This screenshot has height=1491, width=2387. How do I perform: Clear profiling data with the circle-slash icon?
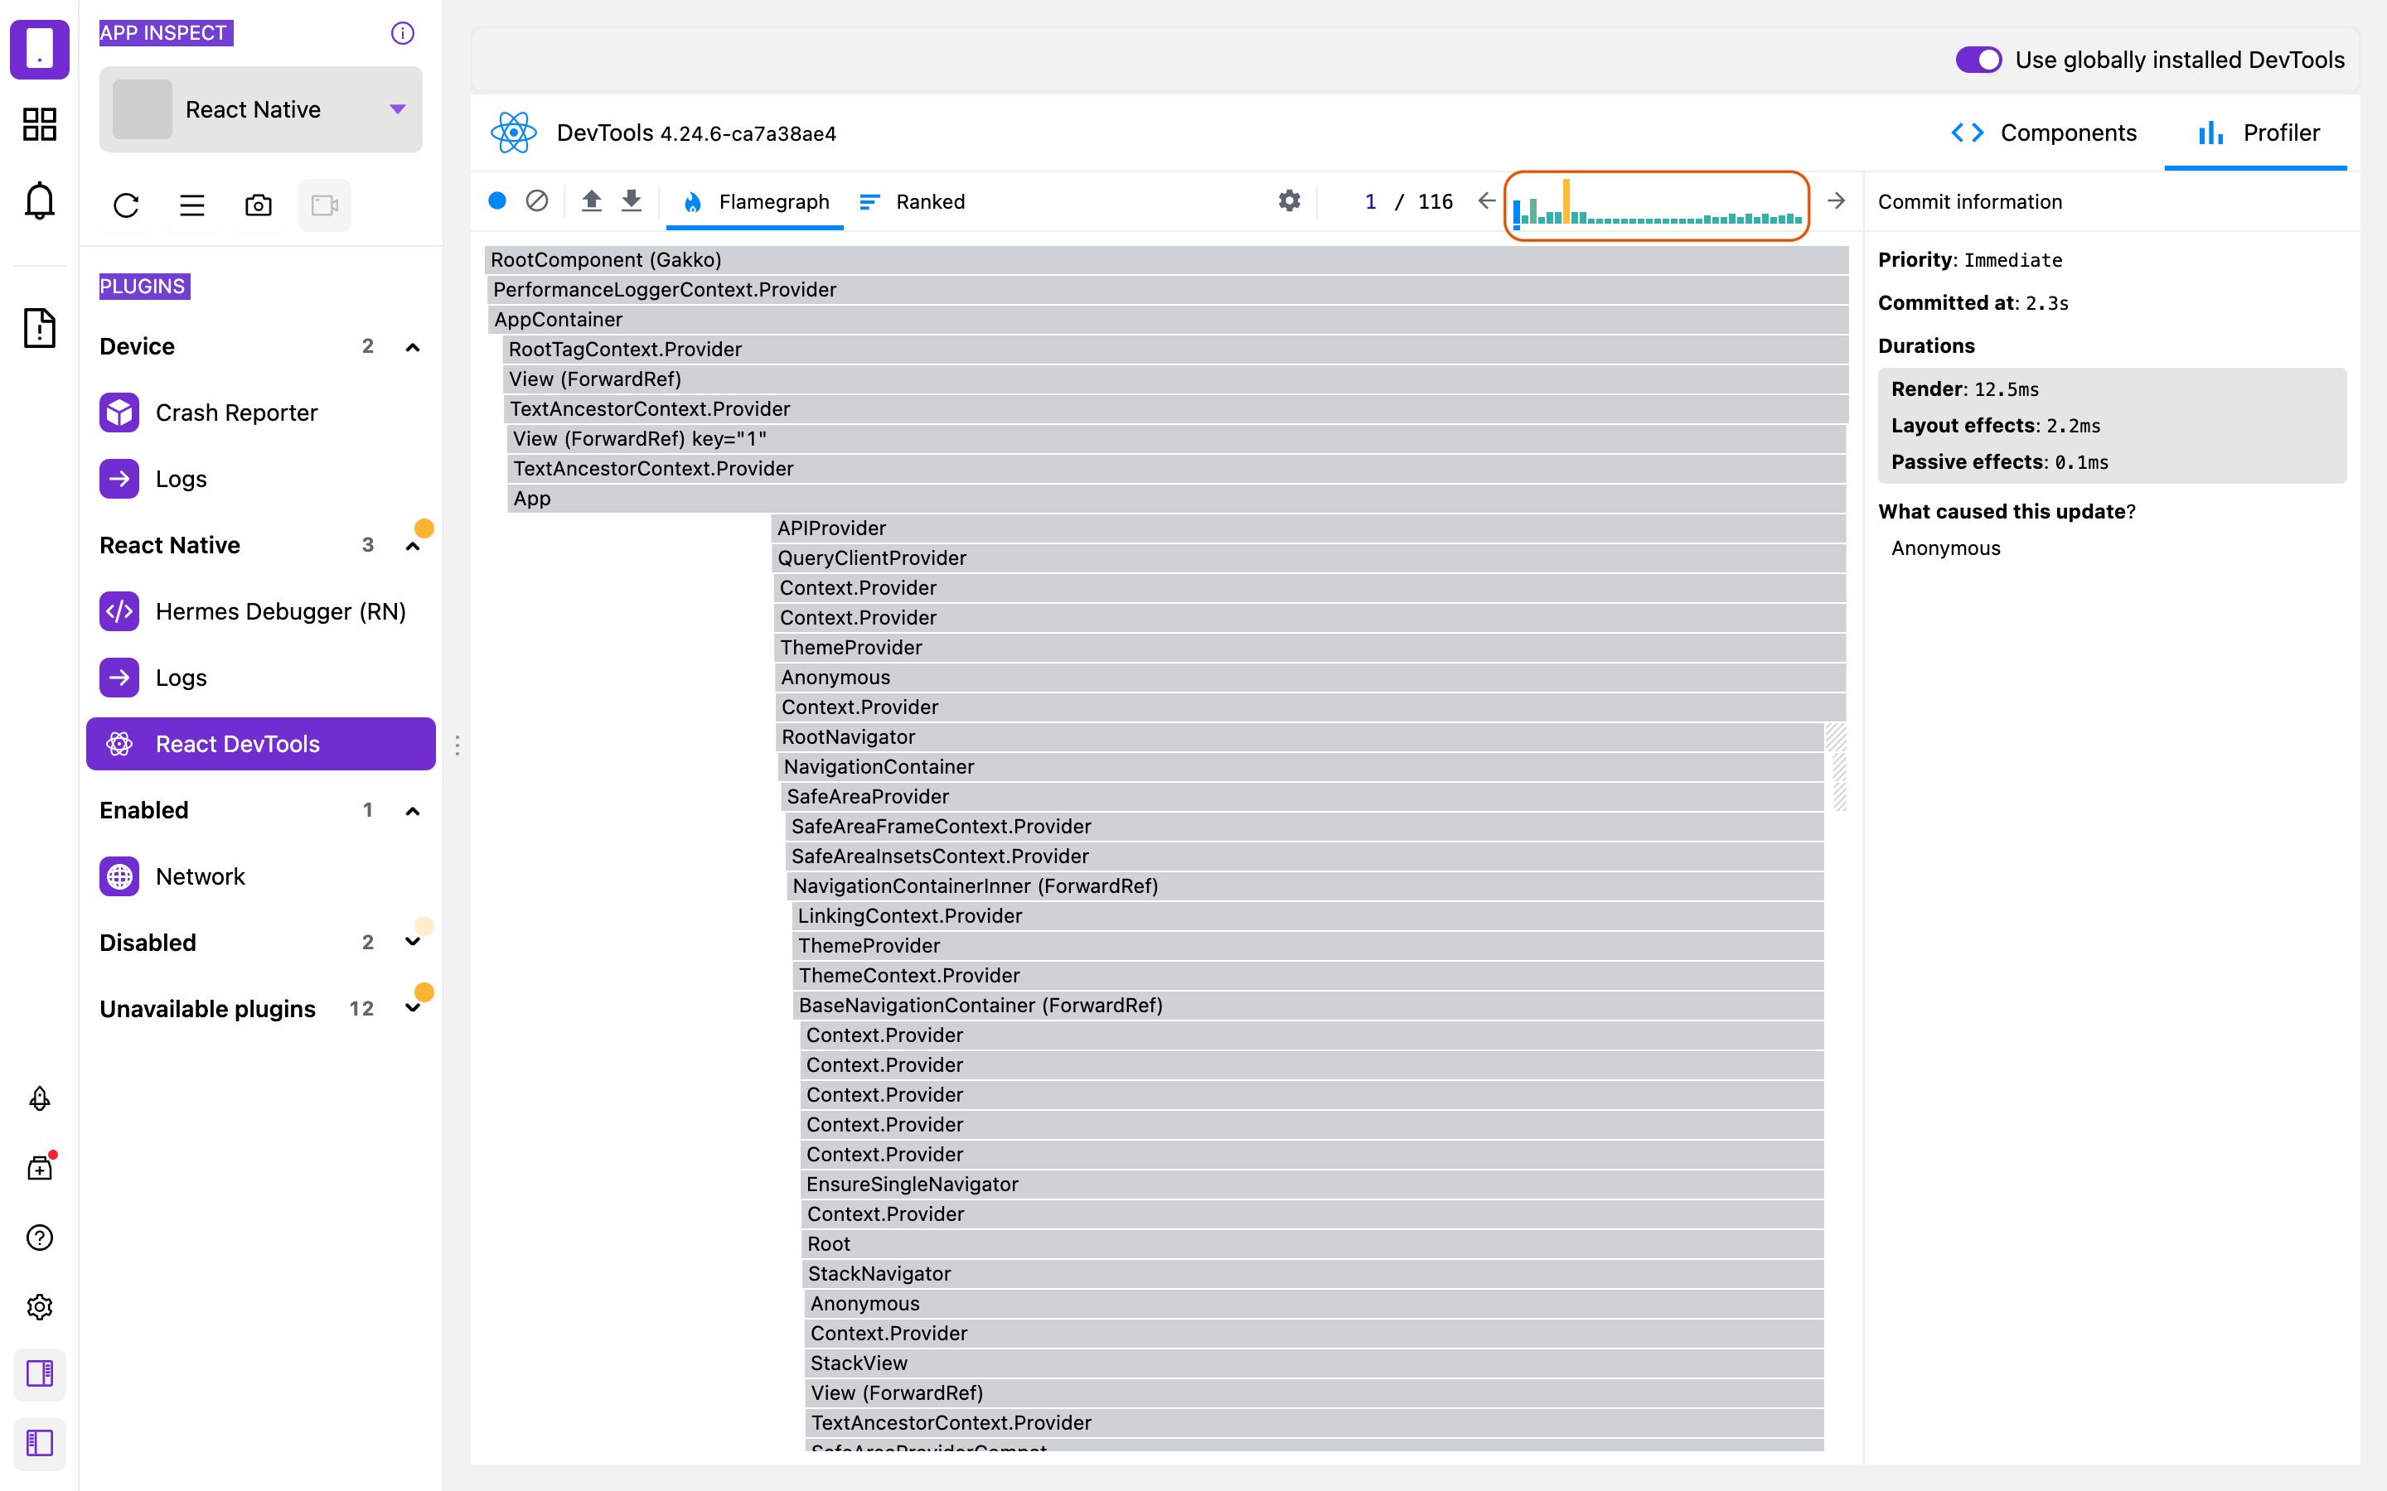pyautogui.click(x=536, y=201)
